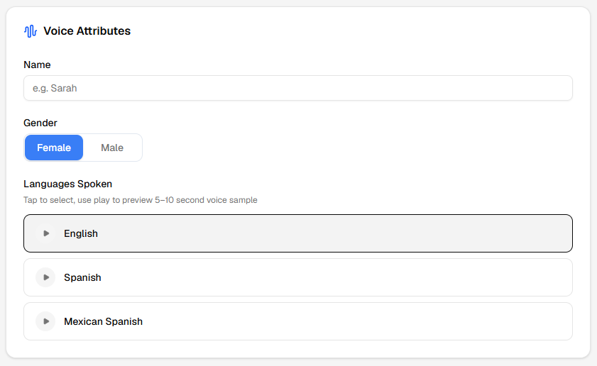This screenshot has height=366, width=597.
Task: Click the 'e.g. Sarah' placeholder text
Action: coord(55,89)
